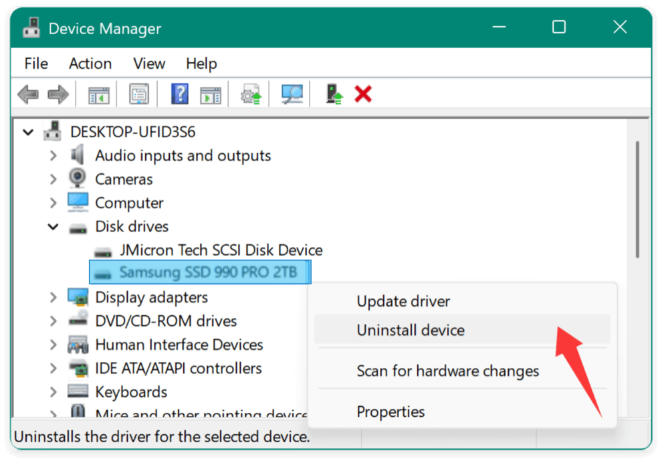Choose Uninstall device from the context menu
The height and width of the screenshot is (463, 662).
click(x=410, y=329)
